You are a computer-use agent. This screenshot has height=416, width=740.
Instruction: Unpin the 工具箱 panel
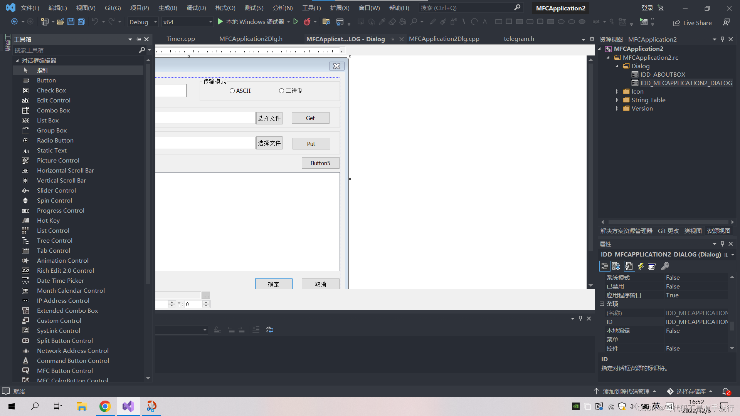click(x=138, y=39)
